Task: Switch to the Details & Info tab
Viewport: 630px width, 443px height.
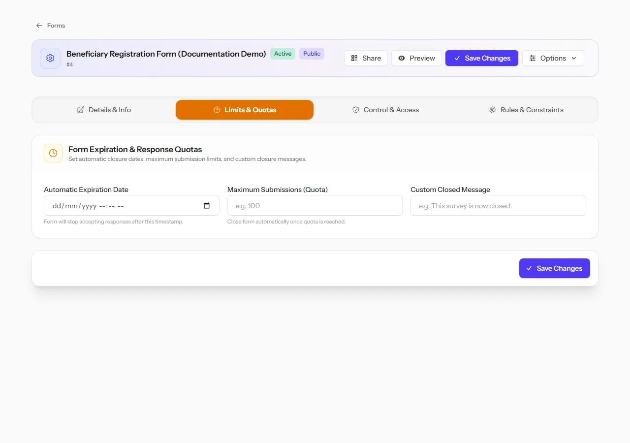Action: tap(104, 110)
